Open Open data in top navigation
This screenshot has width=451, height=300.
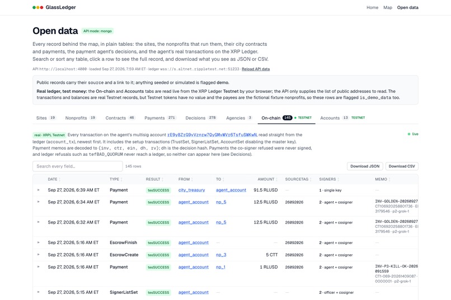coord(407,7)
